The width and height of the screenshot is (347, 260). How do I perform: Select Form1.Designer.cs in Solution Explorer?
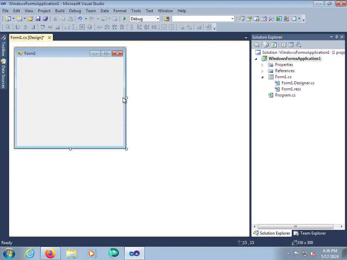point(298,83)
